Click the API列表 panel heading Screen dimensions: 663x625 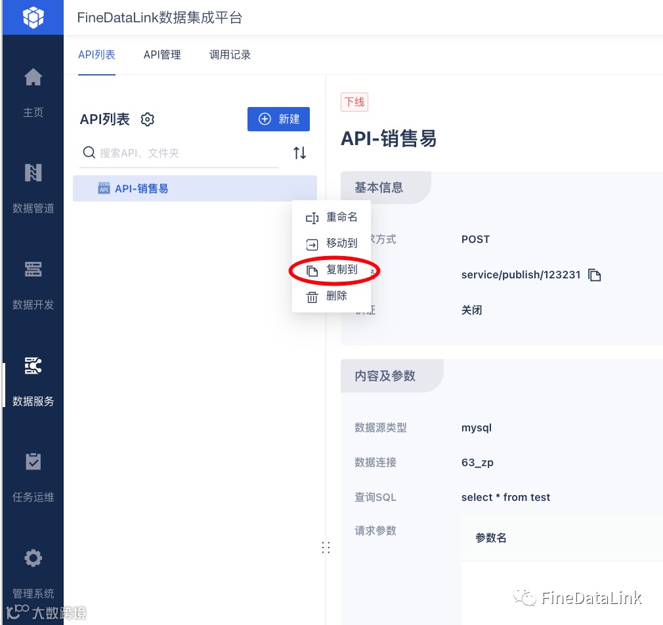coord(104,119)
